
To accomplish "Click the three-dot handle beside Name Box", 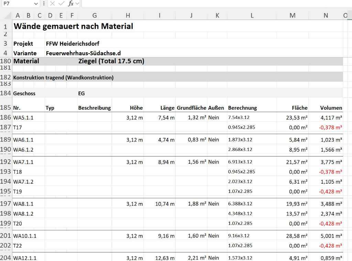I will click(x=44, y=3).
